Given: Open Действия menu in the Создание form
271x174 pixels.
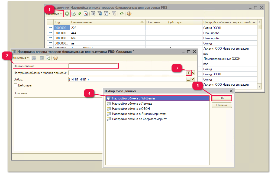Looking at the screenshot, I should [x=21, y=58].
